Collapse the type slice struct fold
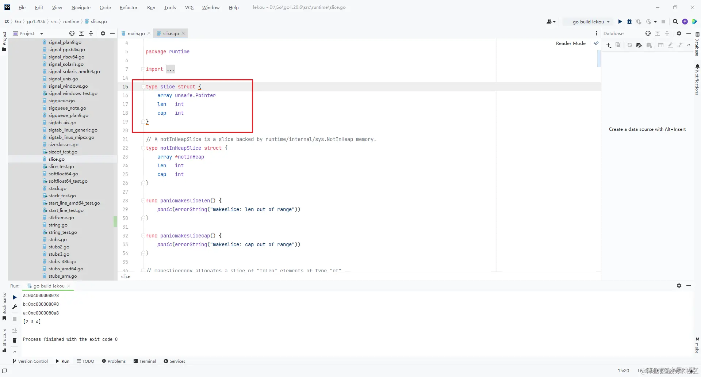 143,87
